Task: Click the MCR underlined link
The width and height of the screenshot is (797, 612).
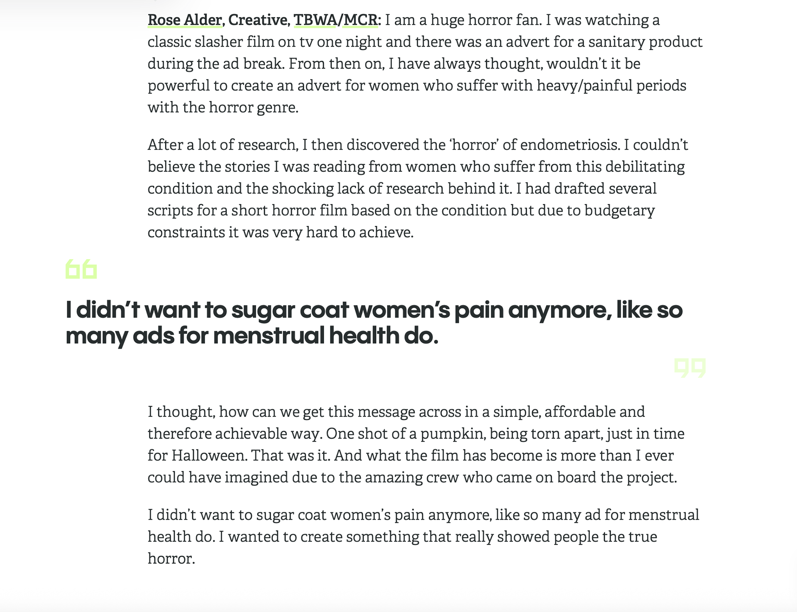Action: pos(360,20)
